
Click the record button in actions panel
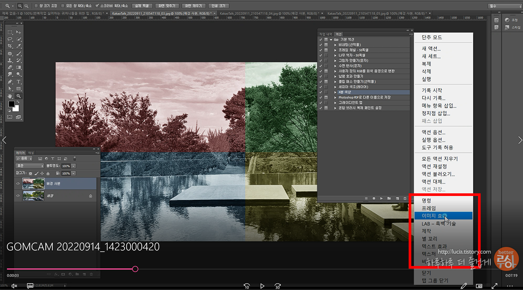click(374, 198)
